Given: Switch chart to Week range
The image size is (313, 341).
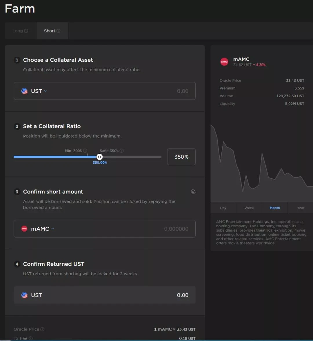Looking at the screenshot, I should [x=249, y=208].
